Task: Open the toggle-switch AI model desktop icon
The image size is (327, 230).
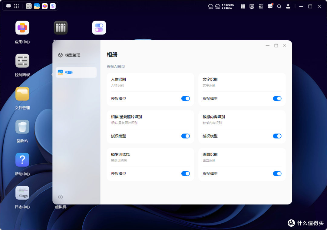Action: tap(99, 28)
